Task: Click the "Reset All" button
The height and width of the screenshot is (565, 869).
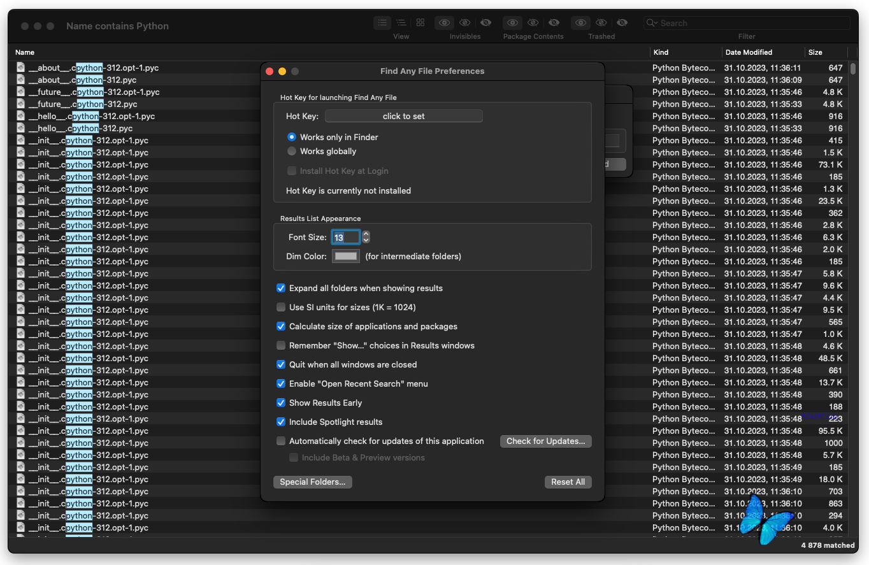Action: pyautogui.click(x=568, y=482)
